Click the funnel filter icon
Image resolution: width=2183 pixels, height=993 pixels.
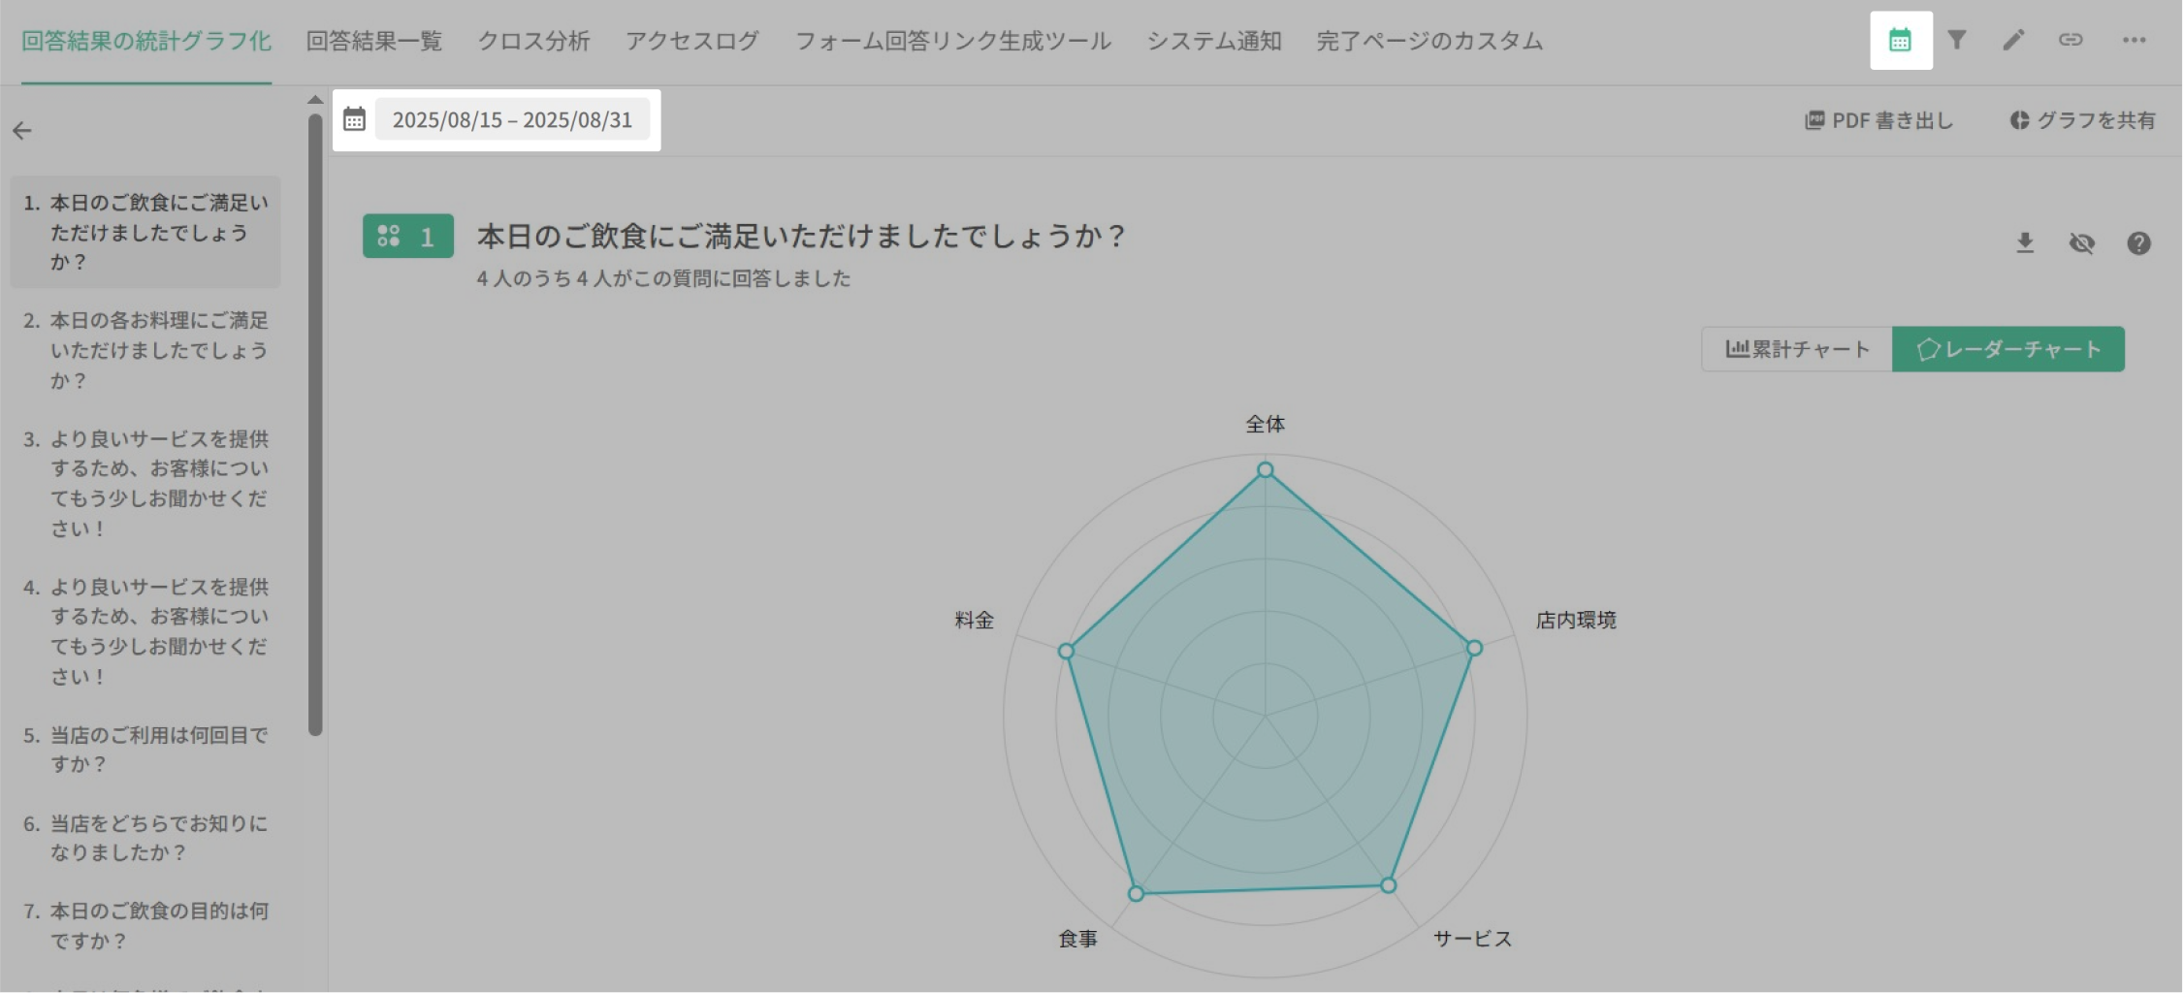pos(1957,40)
